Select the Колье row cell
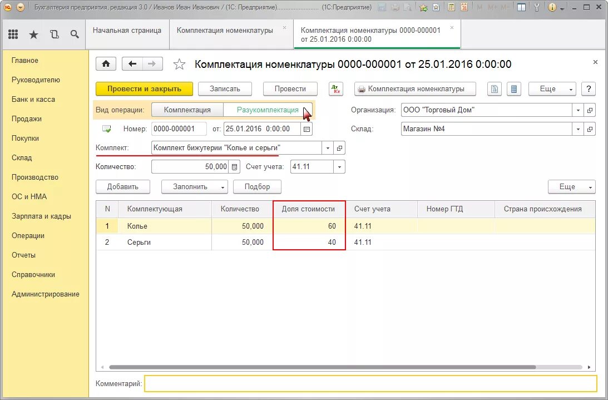 coord(165,226)
